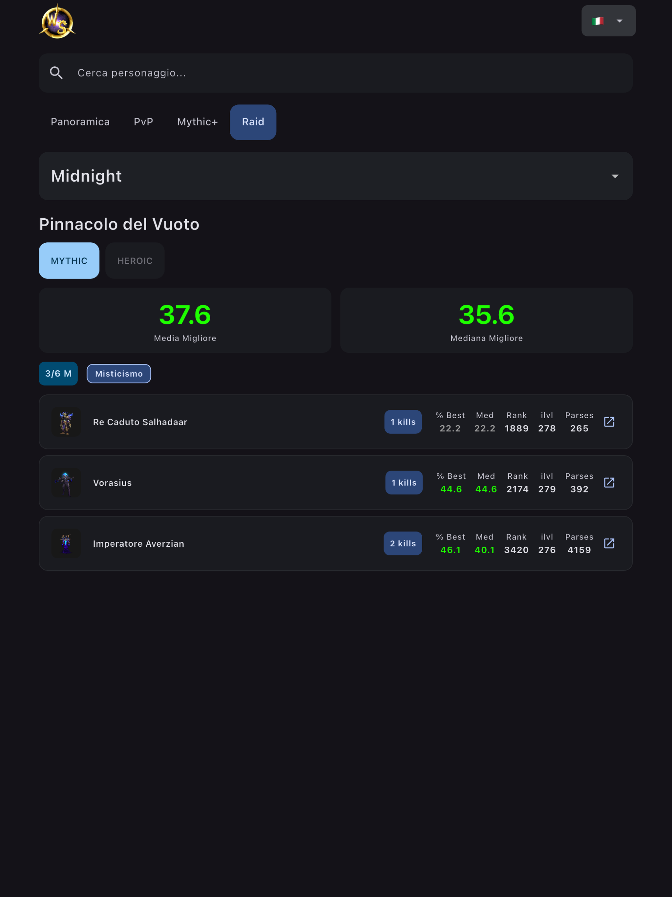Click parses value 265

579,428
